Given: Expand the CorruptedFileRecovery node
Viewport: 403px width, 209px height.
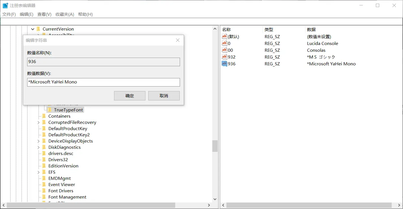Looking at the screenshot, I should tap(38, 122).
